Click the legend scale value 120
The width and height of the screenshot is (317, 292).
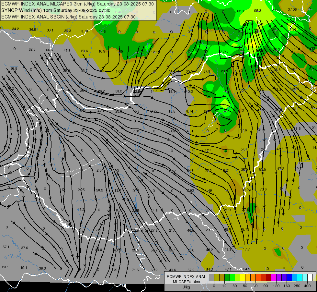coord(276,286)
